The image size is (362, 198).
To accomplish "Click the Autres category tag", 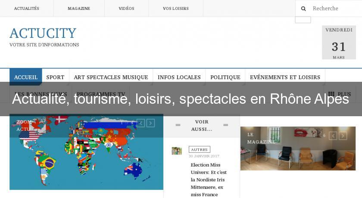I will click(199, 149).
